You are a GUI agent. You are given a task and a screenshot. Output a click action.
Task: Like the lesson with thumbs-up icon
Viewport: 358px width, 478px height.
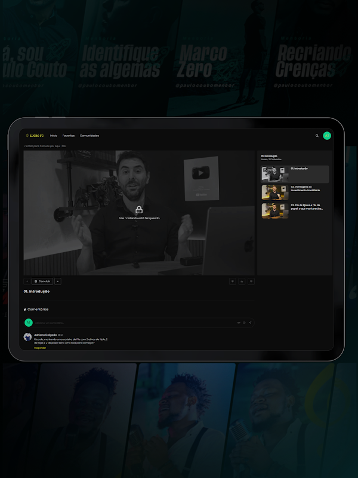tap(242, 281)
